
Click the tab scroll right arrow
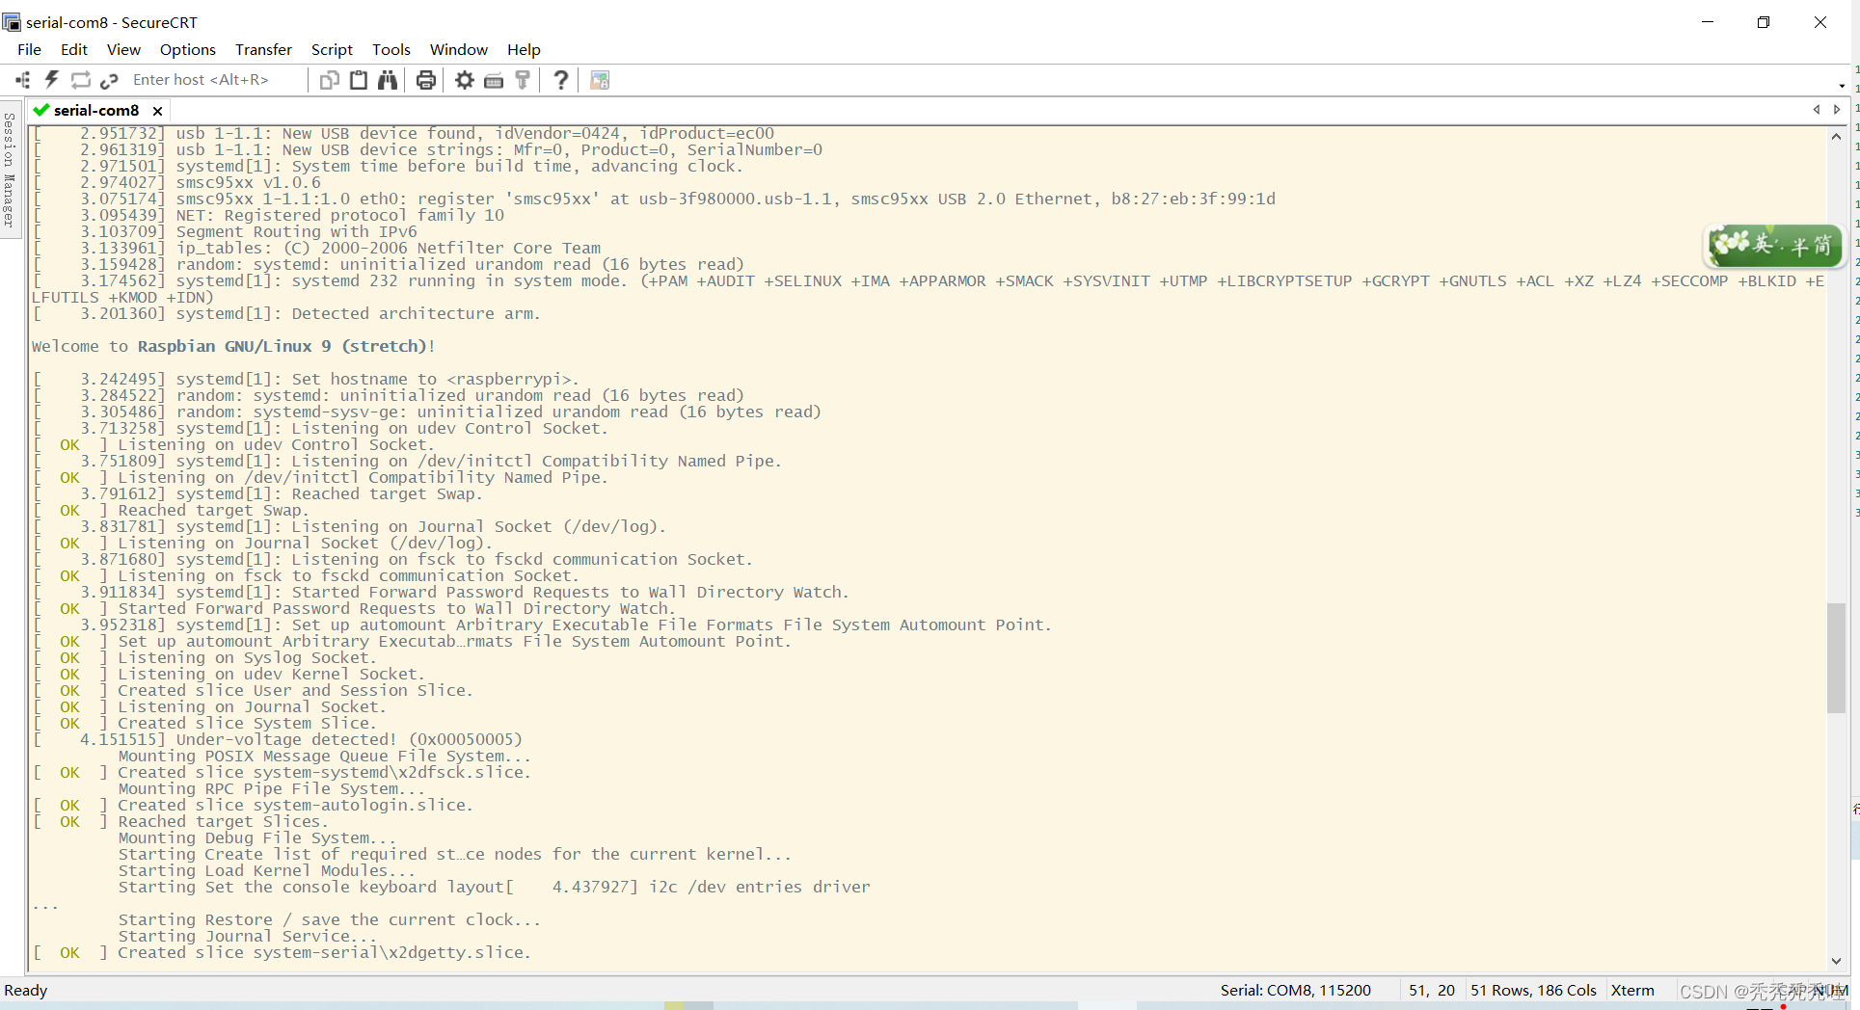(x=1837, y=110)
